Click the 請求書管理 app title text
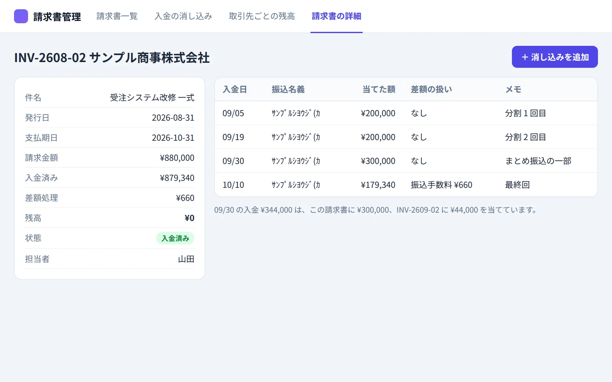612x382 pixels. 57,17
